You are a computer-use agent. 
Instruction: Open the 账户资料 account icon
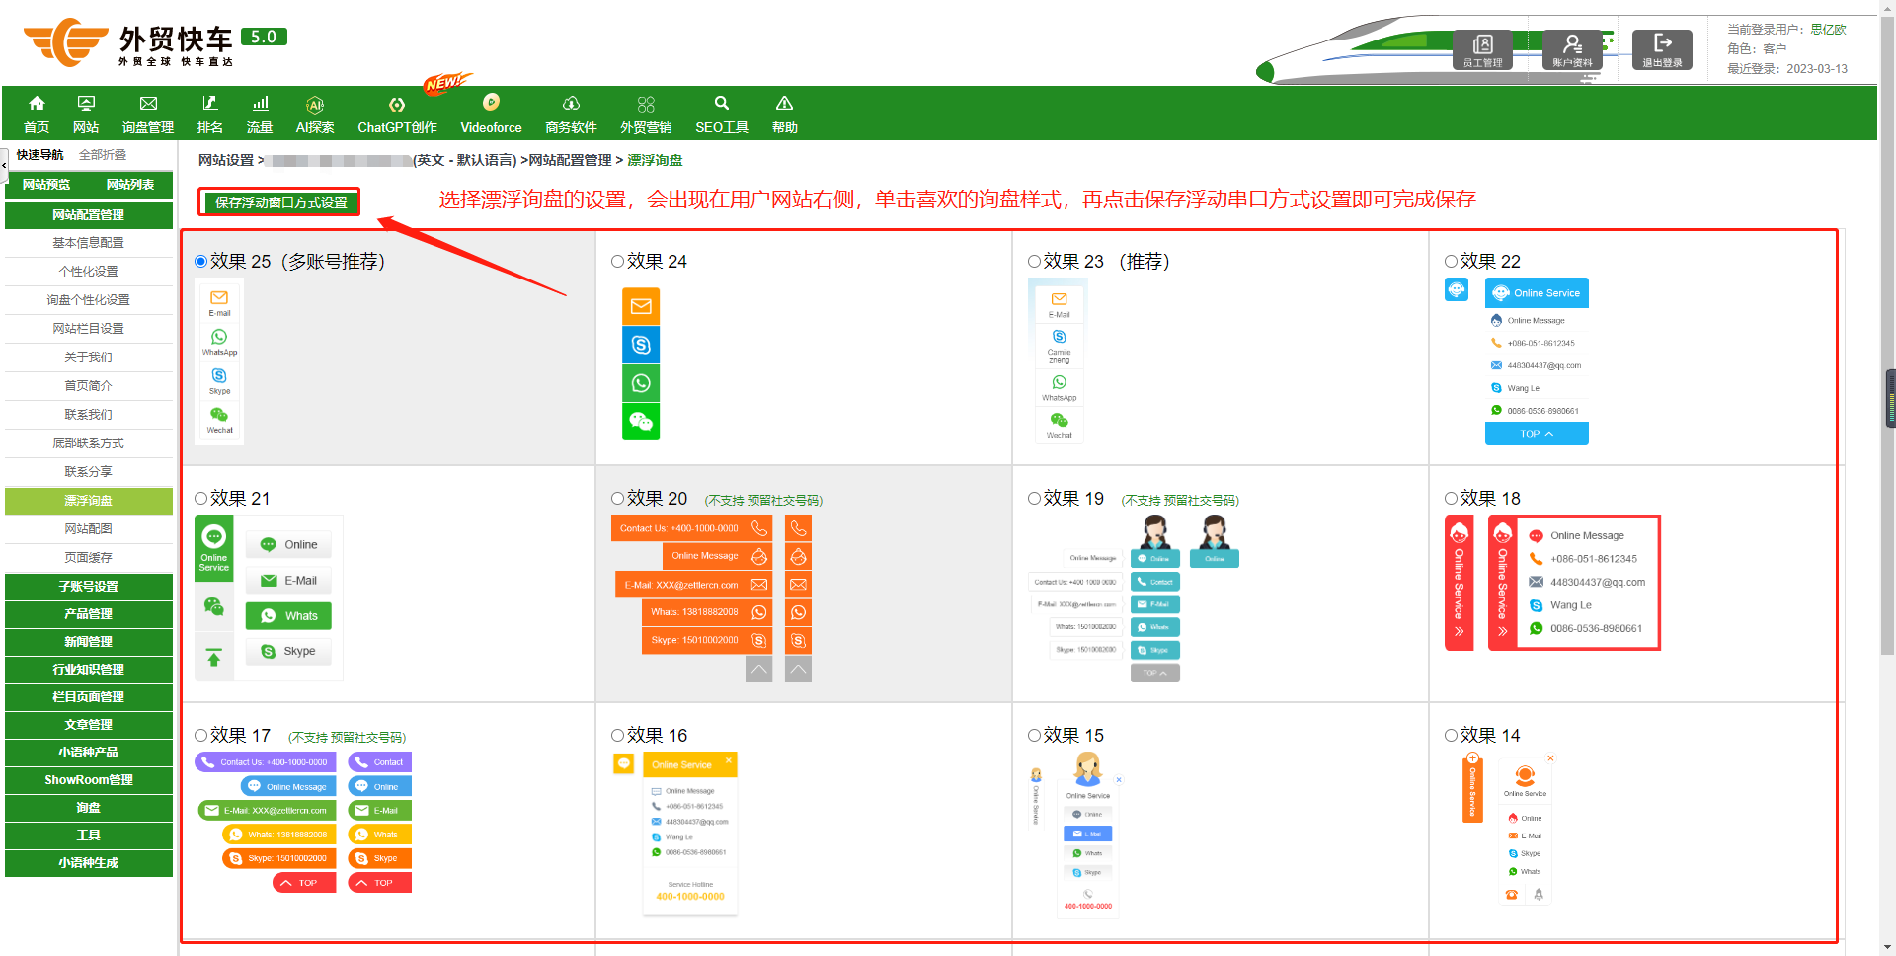1572,48
